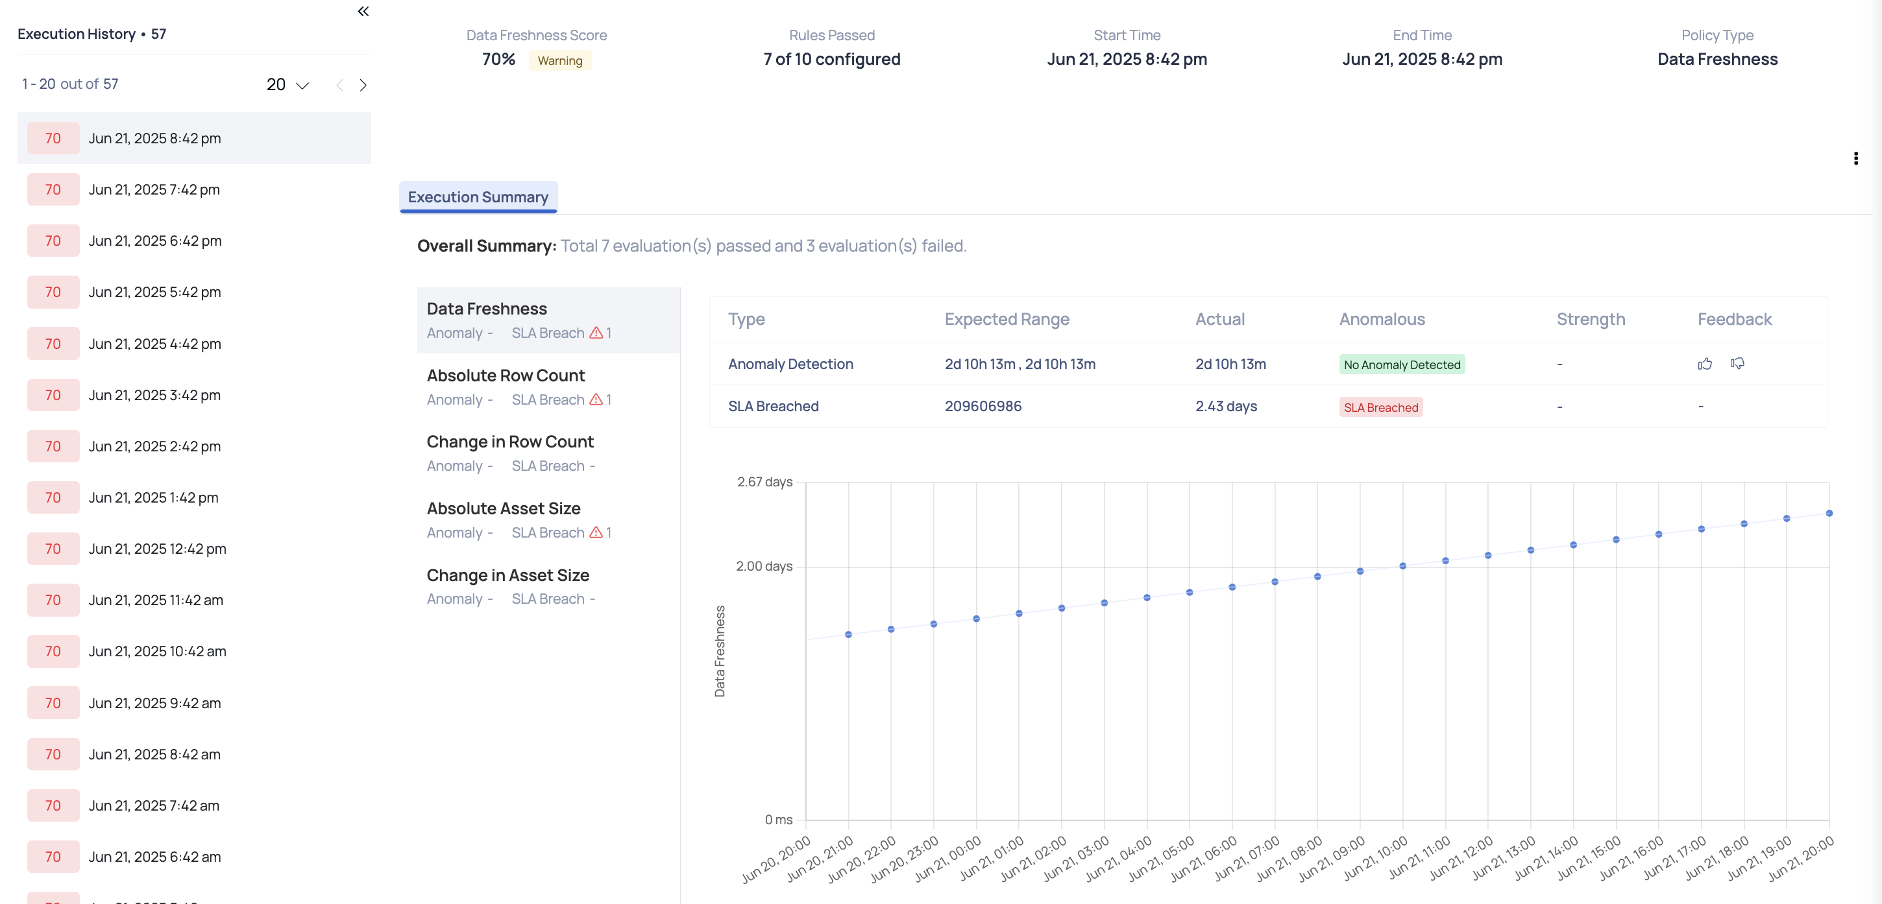Open the Jun 21, 2025 7:42 pm execution

[154, 189]
